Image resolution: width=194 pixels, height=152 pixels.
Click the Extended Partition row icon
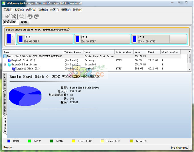tap(9, 64)
